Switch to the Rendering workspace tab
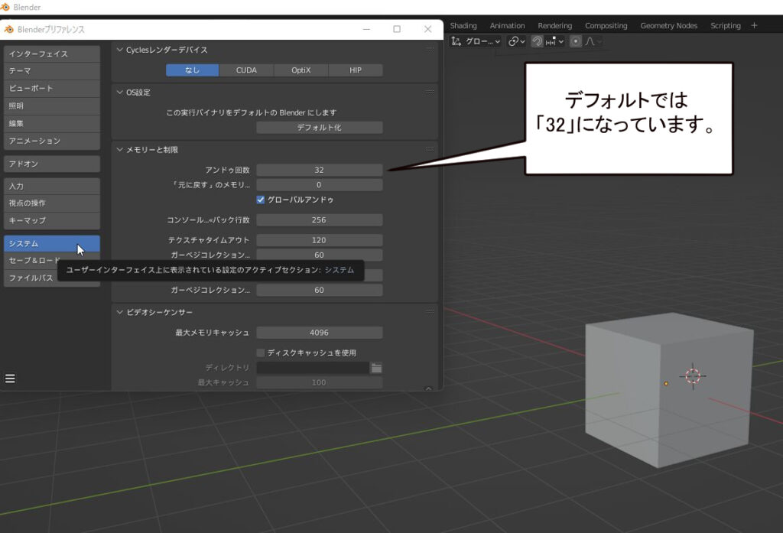This screenshot has height=533, width=783. pos(555,25)
